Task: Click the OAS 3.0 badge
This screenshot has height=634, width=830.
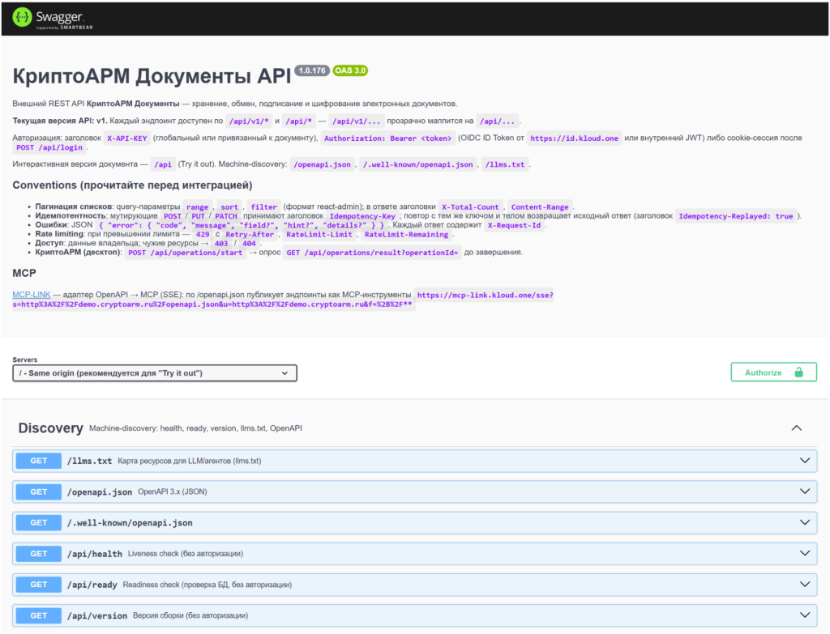Action: (350, 70)
